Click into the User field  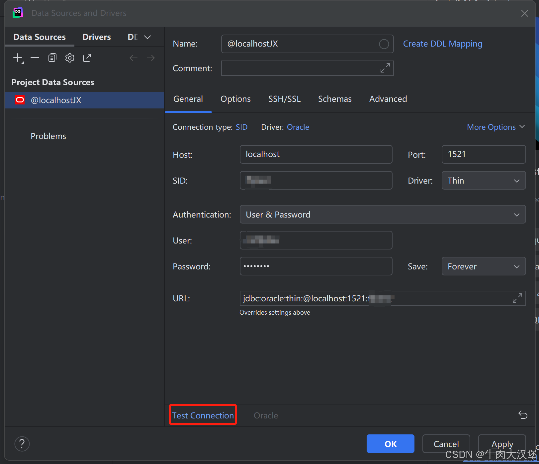tap(316, 240)
